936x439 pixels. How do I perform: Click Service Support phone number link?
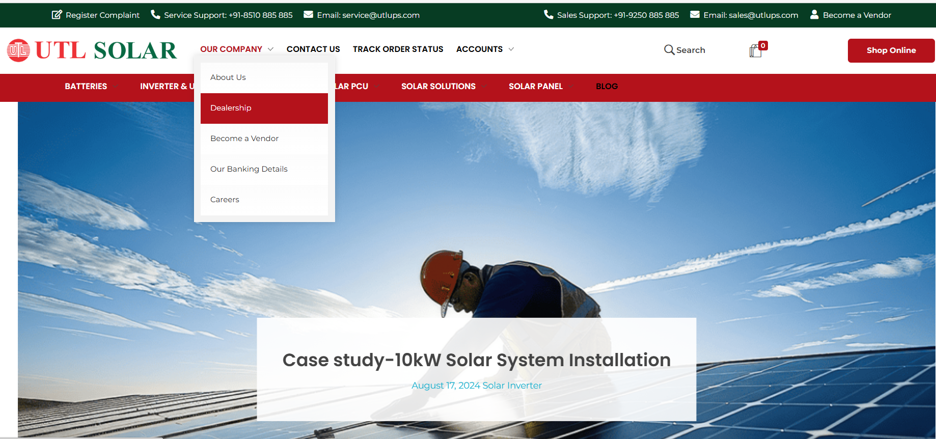pyautogui.click(x=228, y=15)
